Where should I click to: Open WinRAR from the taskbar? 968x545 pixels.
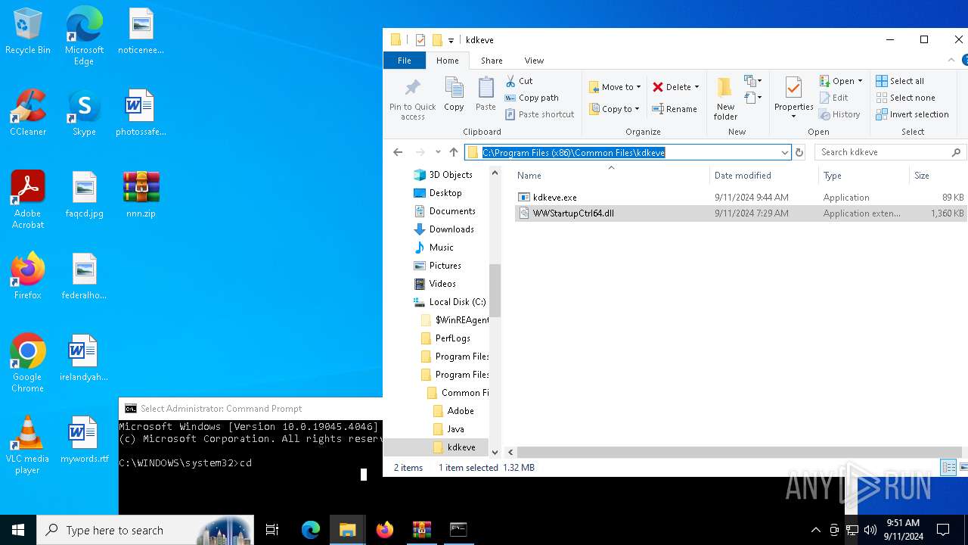[x=421, y=530]
